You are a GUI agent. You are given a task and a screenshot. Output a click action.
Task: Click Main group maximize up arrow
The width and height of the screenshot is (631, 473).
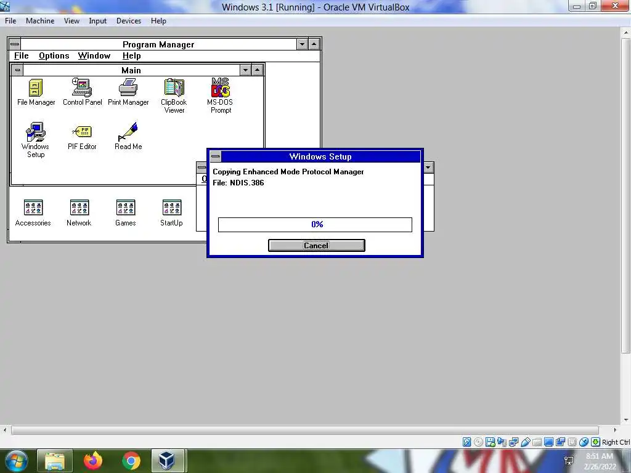click(257, 70)
